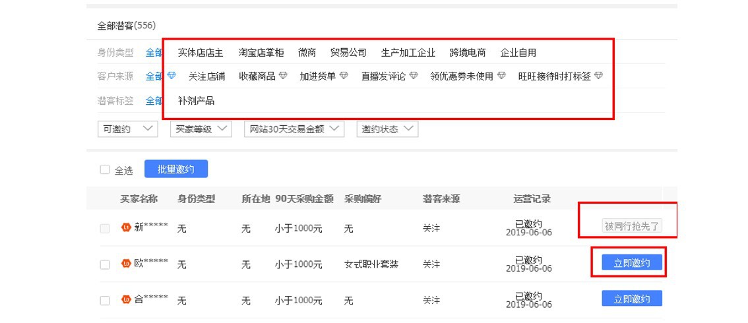Select 全部 in the 身份类型 filter row
This screenshot has height=323, width=748.
tap(154, 52)
